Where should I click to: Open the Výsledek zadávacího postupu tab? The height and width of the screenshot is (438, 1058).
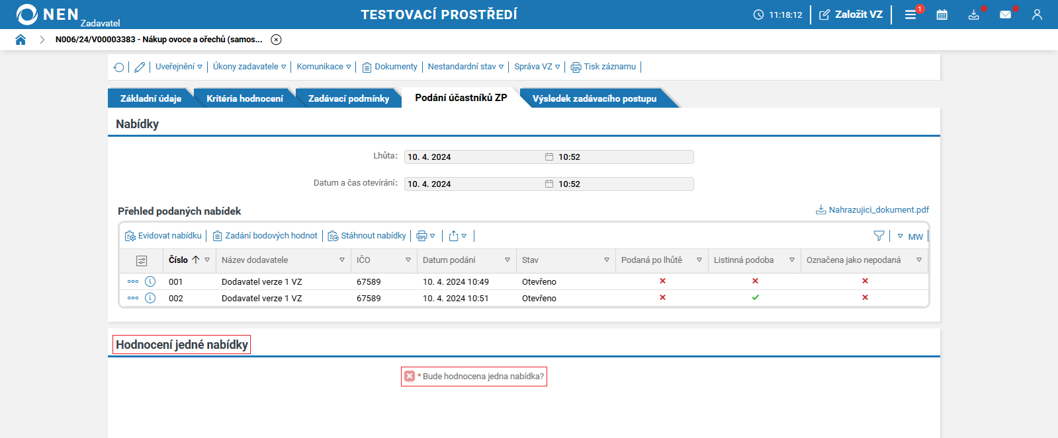click(594, 98)
